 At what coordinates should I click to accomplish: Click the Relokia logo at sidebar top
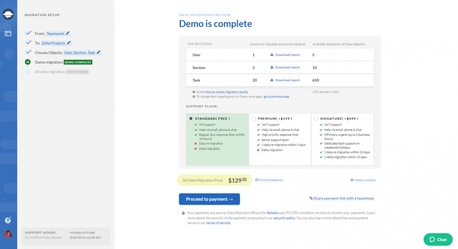(8, 14)
